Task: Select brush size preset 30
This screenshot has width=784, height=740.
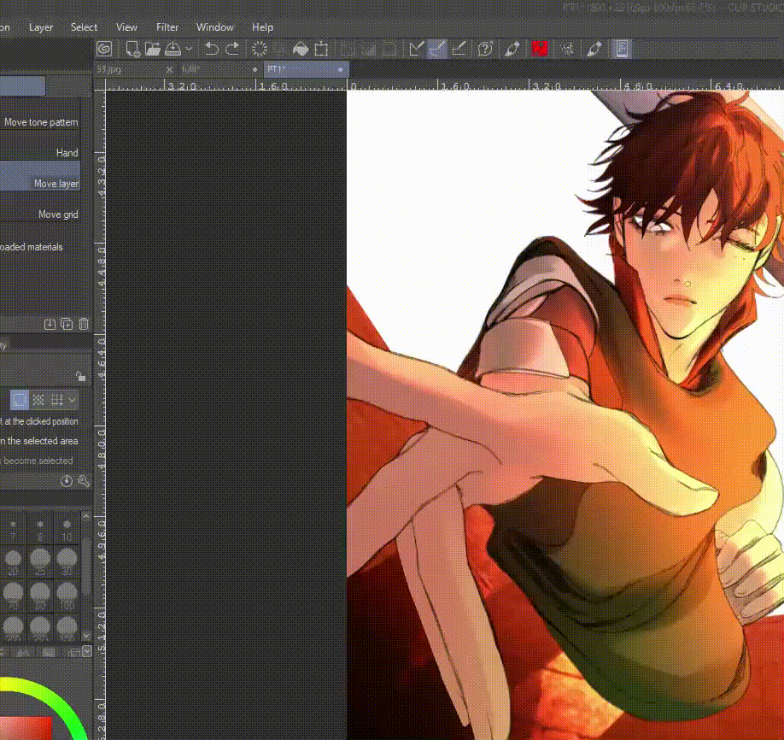Action: pyautogui.click(x=67, y=562)
